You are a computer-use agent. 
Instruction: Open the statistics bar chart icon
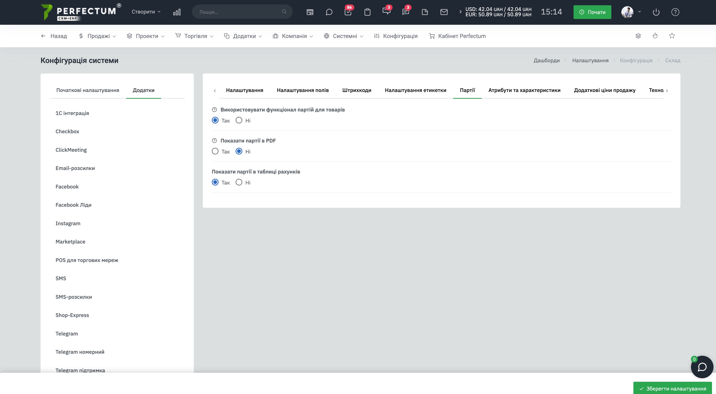[177, 12]
